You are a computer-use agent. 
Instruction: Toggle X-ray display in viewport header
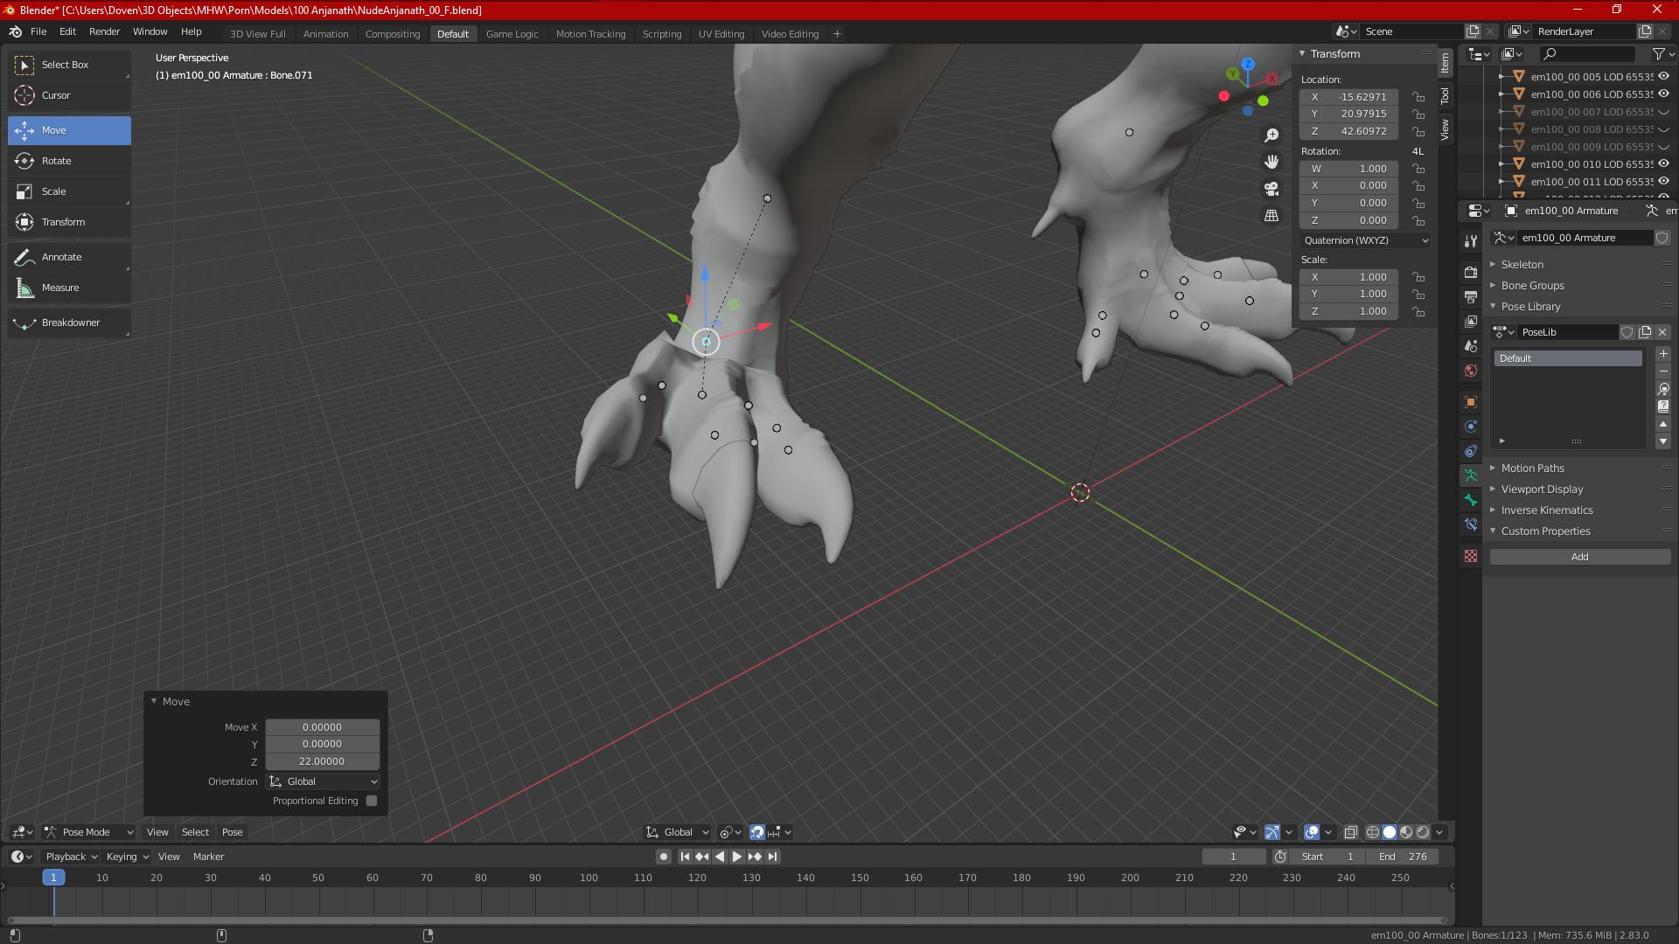point(1350,832)
